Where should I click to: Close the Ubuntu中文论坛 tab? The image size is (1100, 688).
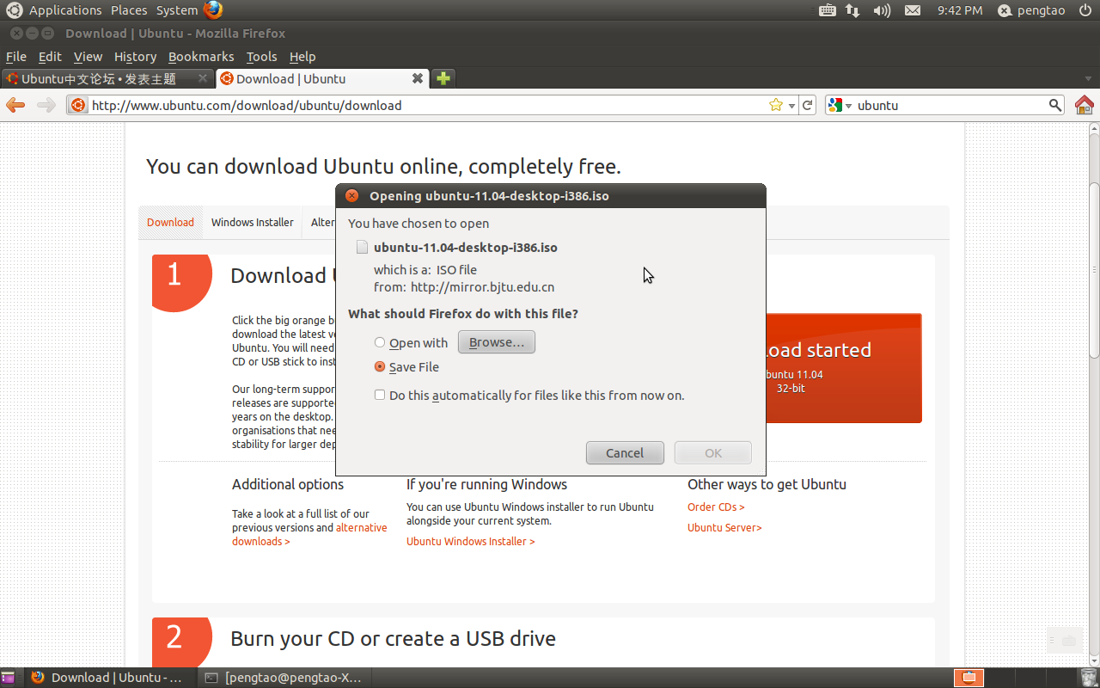pos(203,78)
